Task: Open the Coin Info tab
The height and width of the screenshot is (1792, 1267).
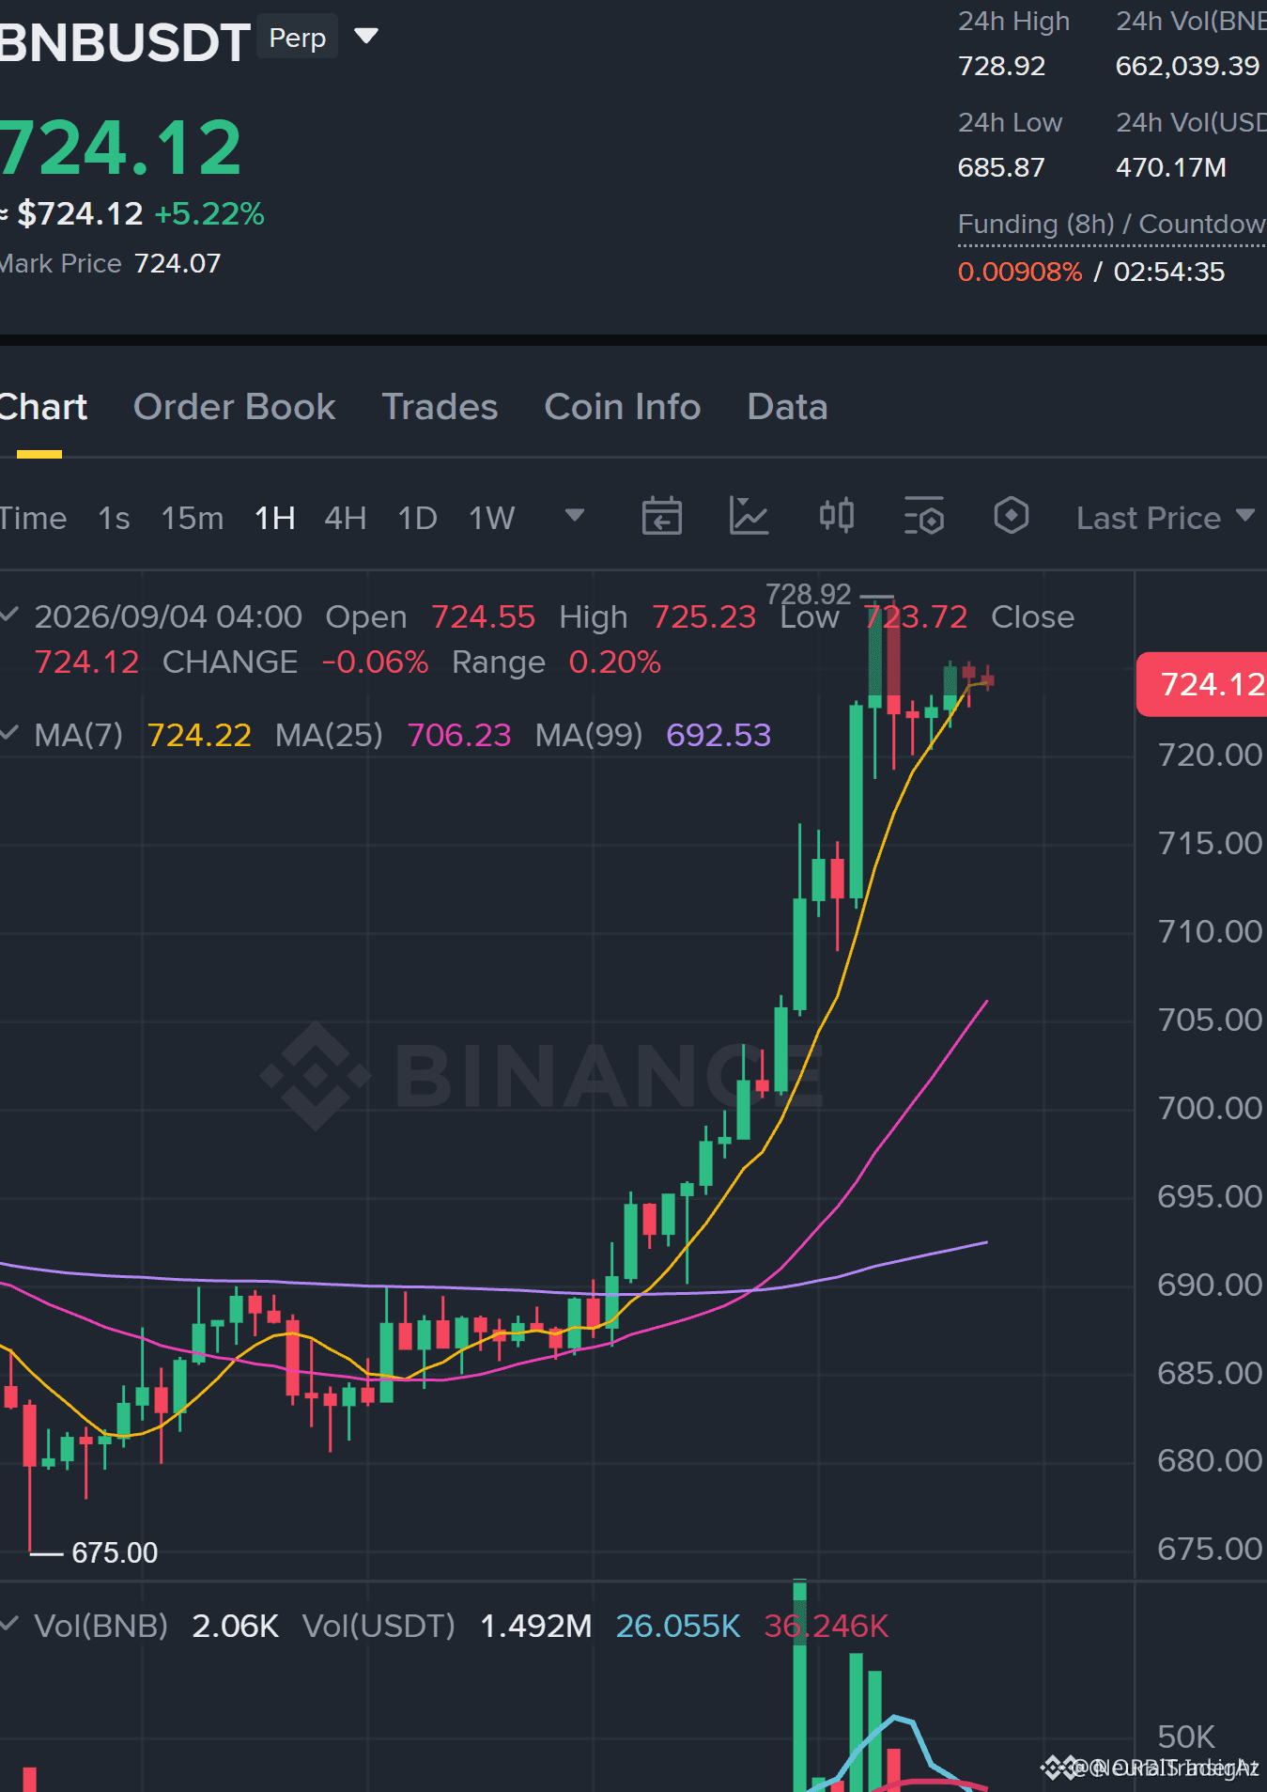Action: click(x=622, y=407)
